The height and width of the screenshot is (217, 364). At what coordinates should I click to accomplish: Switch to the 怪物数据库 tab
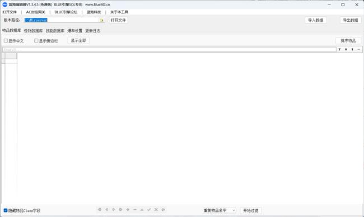click(x=33, y=31)
